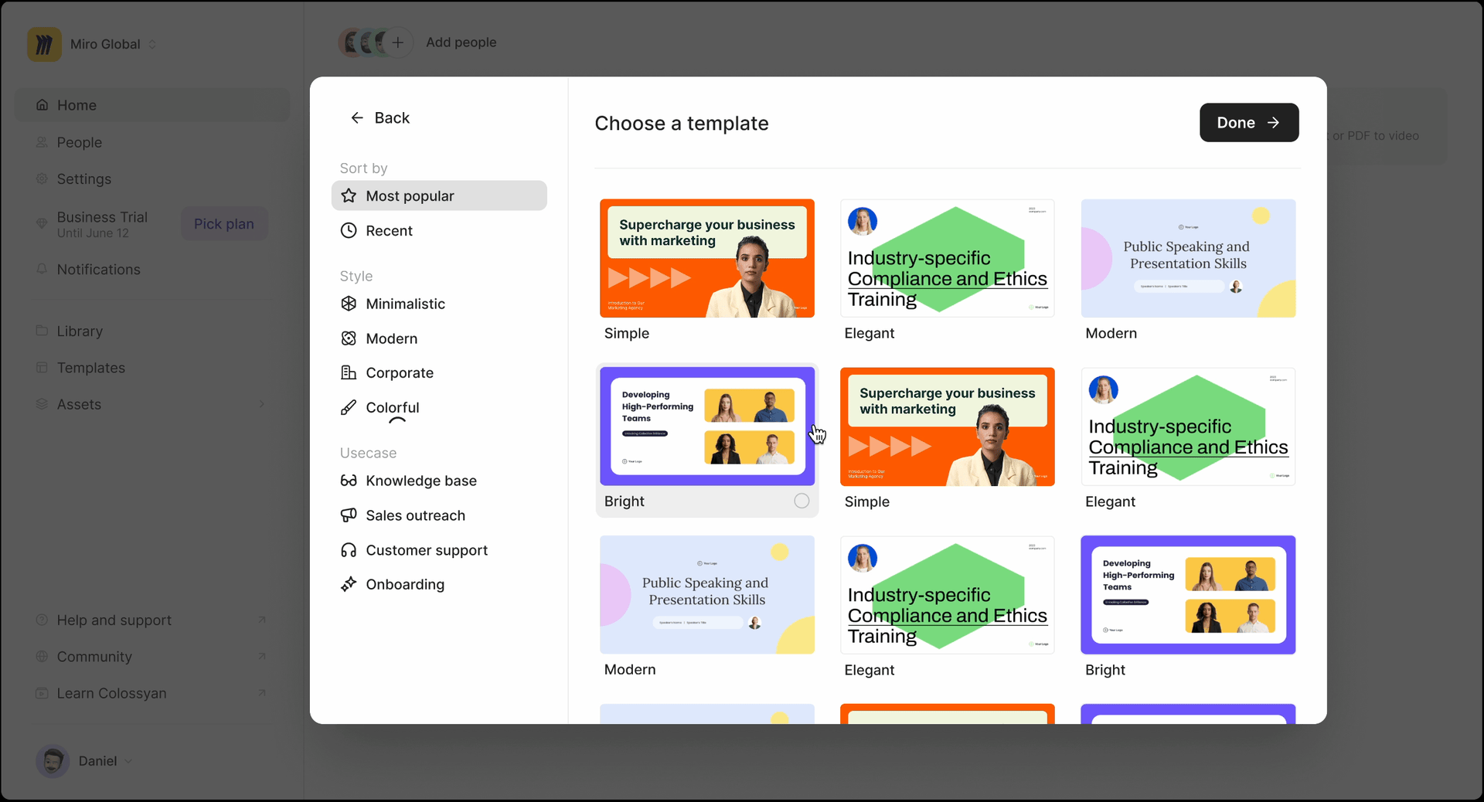
Task: Click the star icon for Most popular
Action: click(x=349, y=196)
